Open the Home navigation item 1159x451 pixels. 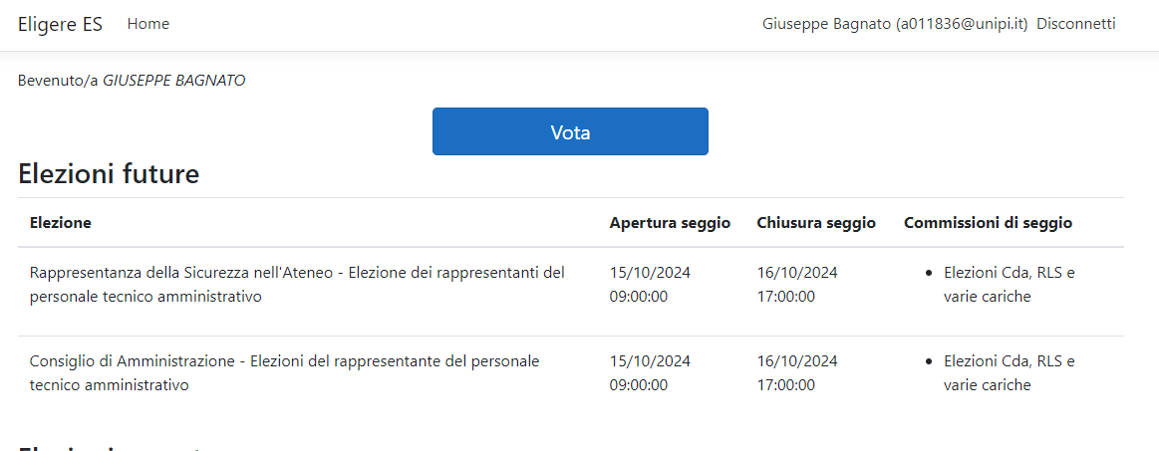point(147,24)
